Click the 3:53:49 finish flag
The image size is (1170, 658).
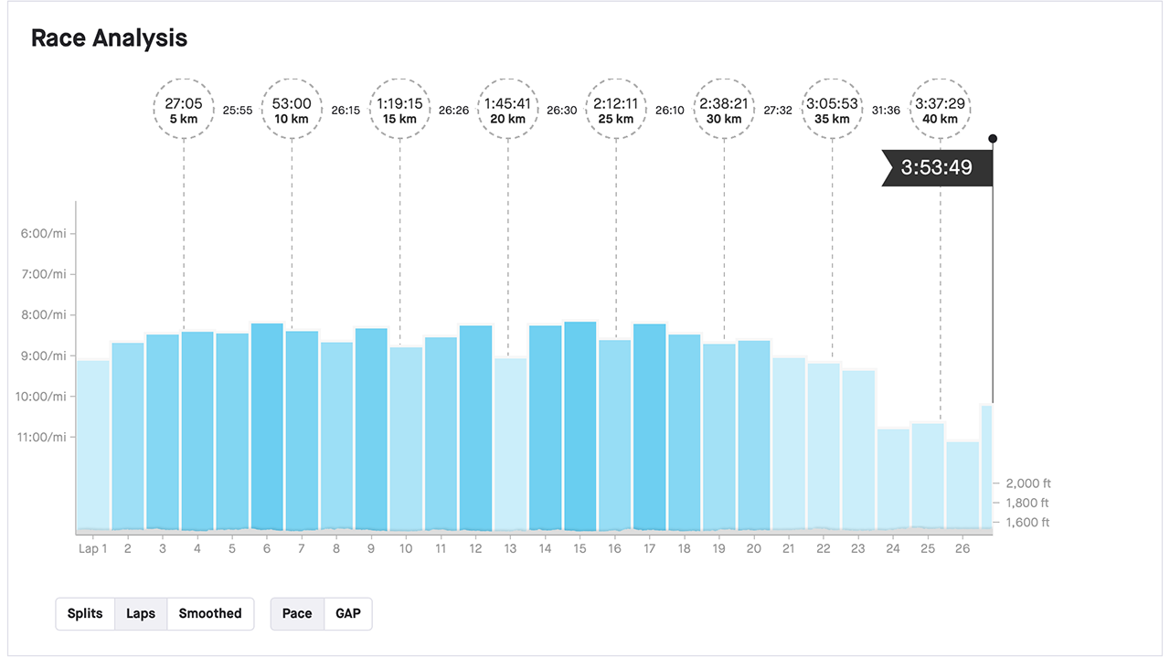pos(937,168)
